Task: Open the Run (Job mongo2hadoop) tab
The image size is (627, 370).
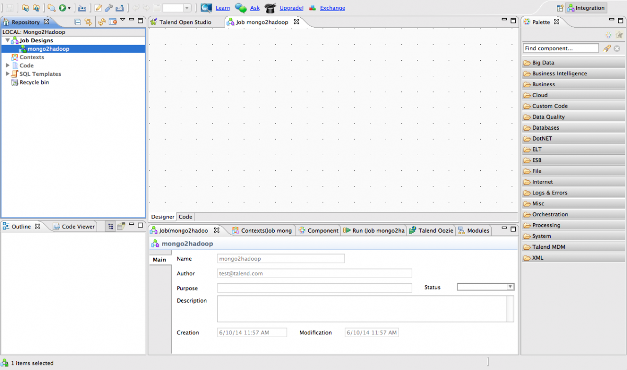Action: tap(374, 230)
